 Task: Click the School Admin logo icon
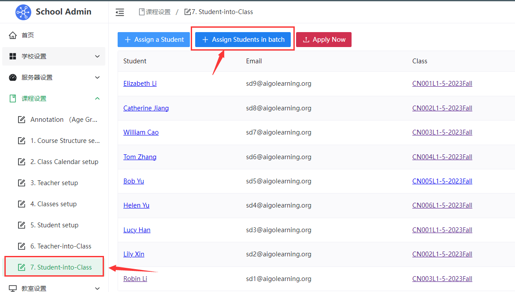click(x=23, y=12)
